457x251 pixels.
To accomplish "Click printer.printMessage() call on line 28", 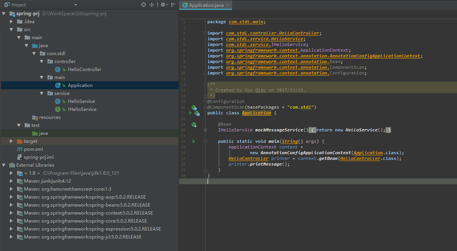I will [x=259, y=164].
